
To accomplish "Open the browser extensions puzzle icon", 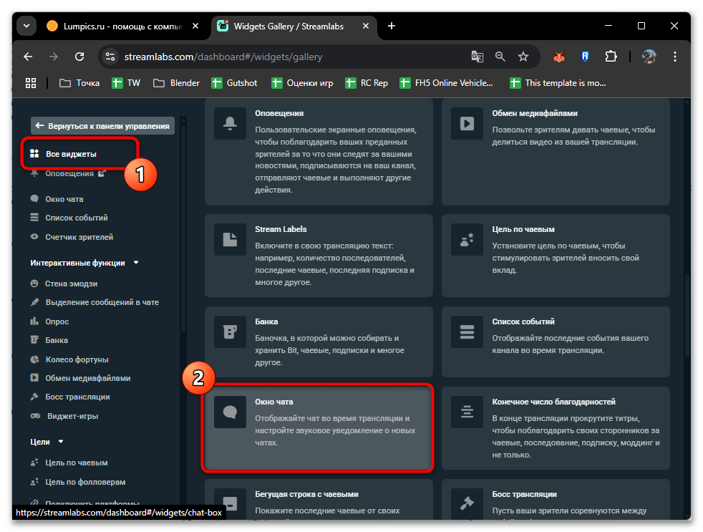I will pyautogui.click(x=611, y=57).
